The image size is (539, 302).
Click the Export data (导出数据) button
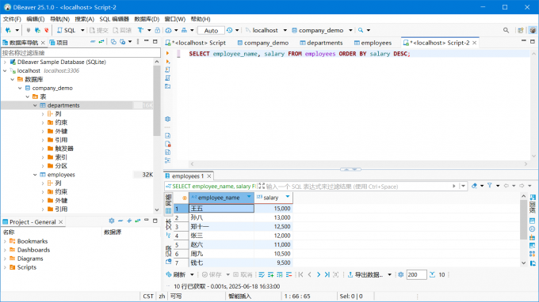pyautogui.click(x=365, y=274)
